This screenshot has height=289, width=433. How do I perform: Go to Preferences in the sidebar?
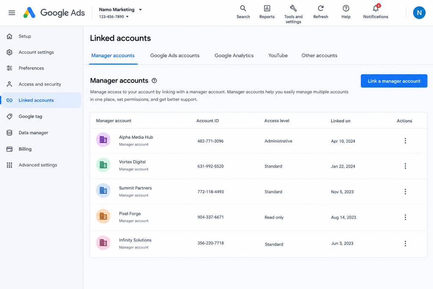pos(31,68)
